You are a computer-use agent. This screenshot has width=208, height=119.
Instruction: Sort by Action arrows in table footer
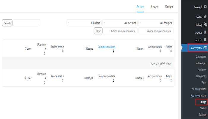[171, 80]
